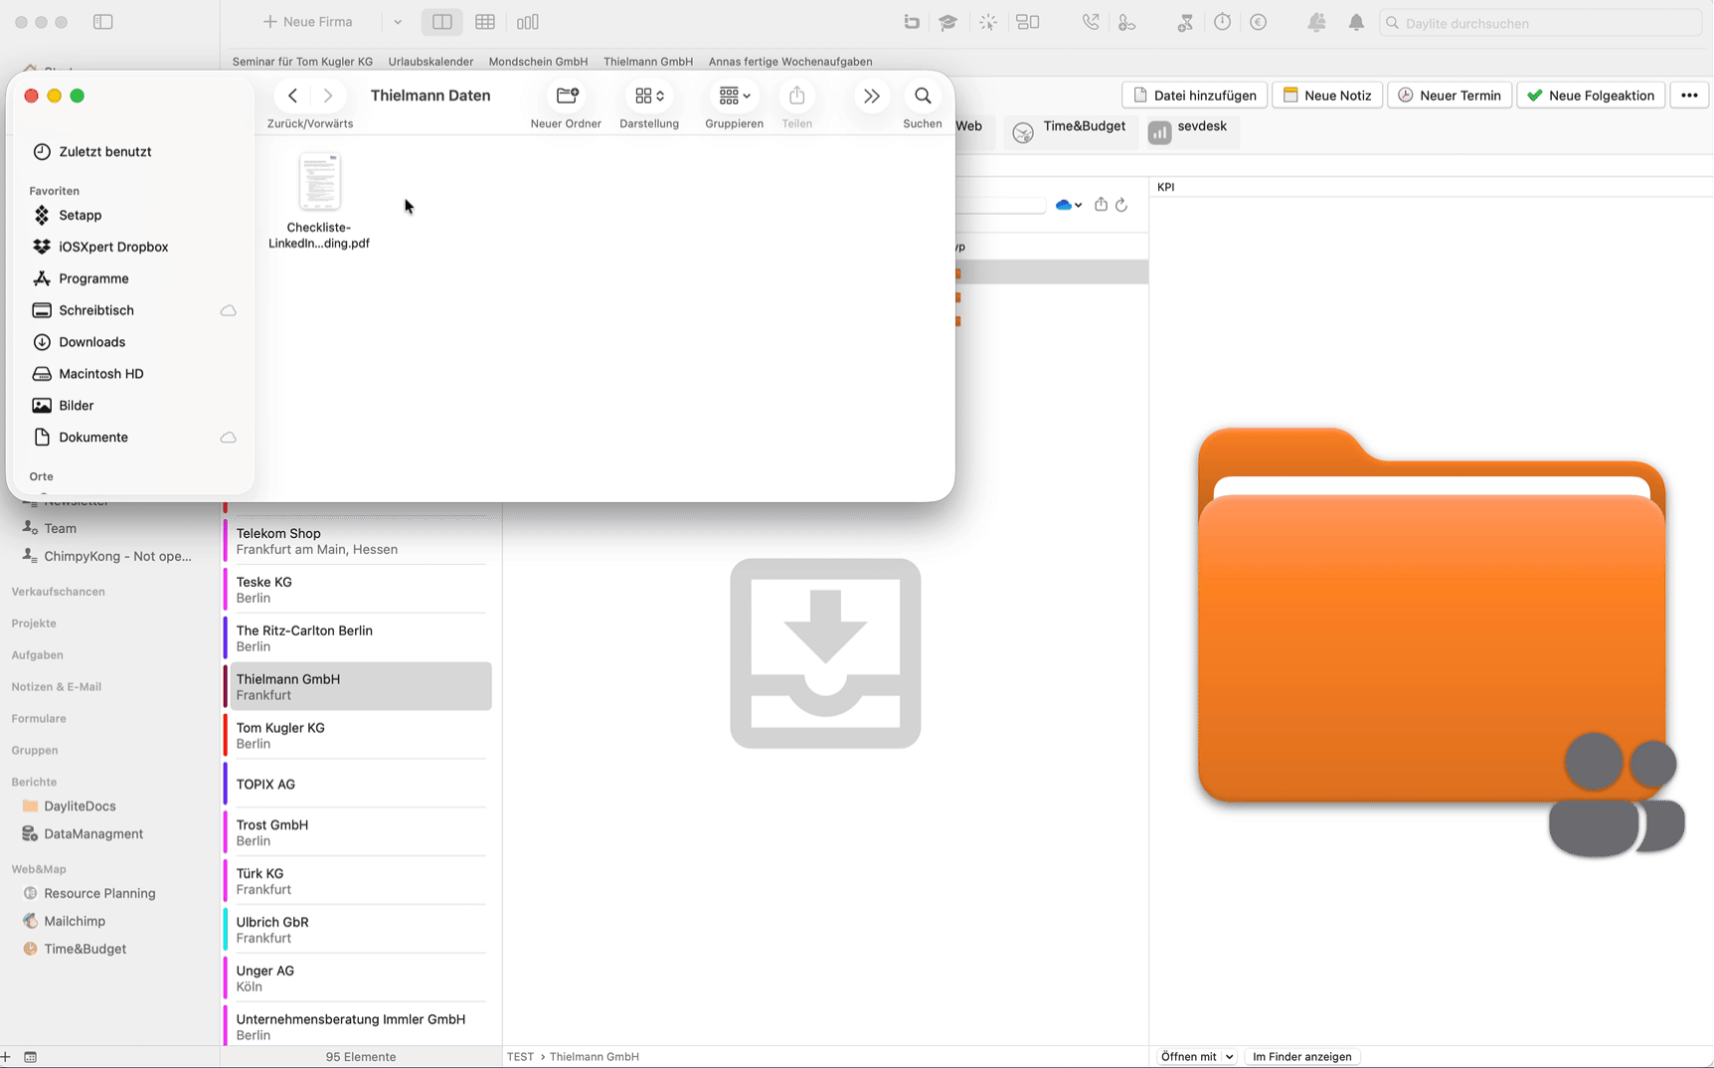Create a new folder via Neuer Ordner
Image resolution: width=1714 pixels, height=1068 pixels.
click(567, 95)
